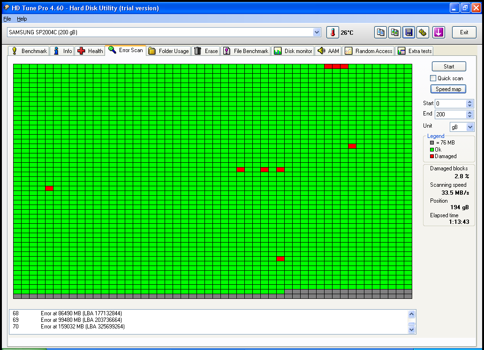This screenshot has width=484, height=350.
Task: Go to Folder Usage tab
Action: click(x=168, y=51)
